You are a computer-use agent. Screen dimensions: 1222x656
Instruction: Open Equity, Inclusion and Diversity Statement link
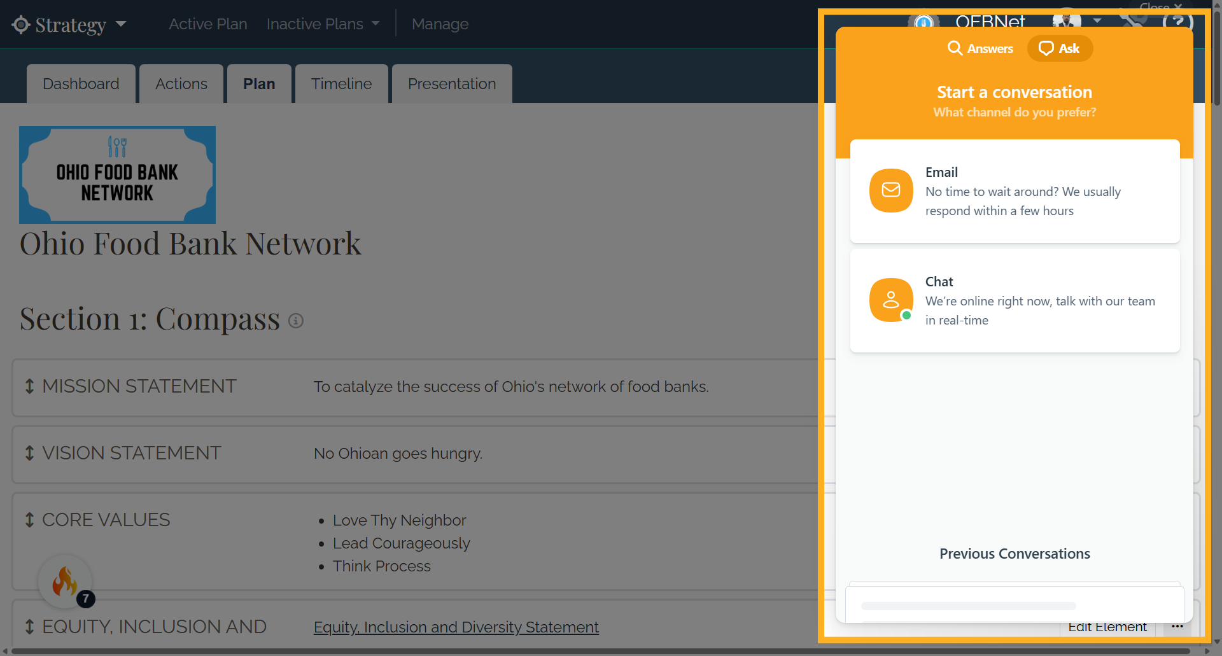456,627
